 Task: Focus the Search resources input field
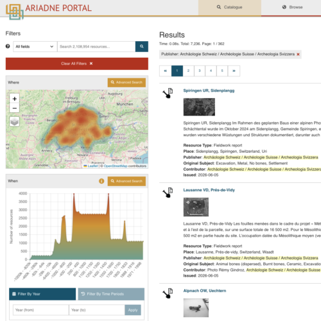coord(96,46)
